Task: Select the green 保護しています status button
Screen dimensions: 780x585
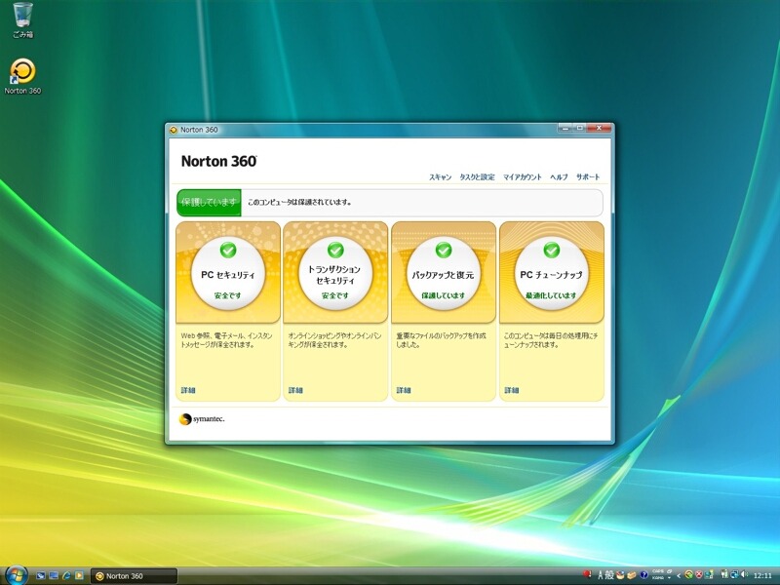Action: point(209,203)
